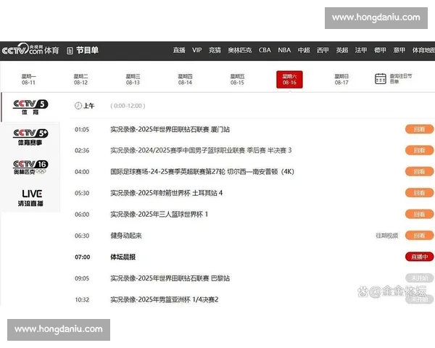Open 奥林匹克 in the top navigation

(x=240, y=50)
